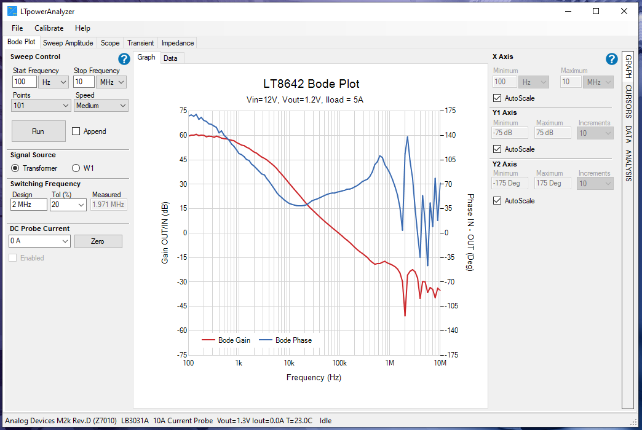Disable AutoScale for the X Axis
The height and width of the screenshot is (430, 642).
point(496,98)
